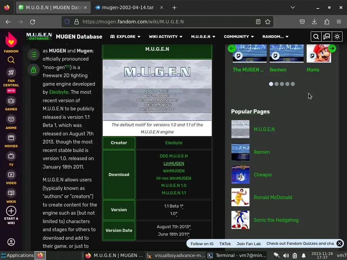
Task: Expand the M.U.G.E.N nav dropdown
Action: click(203, 37)
